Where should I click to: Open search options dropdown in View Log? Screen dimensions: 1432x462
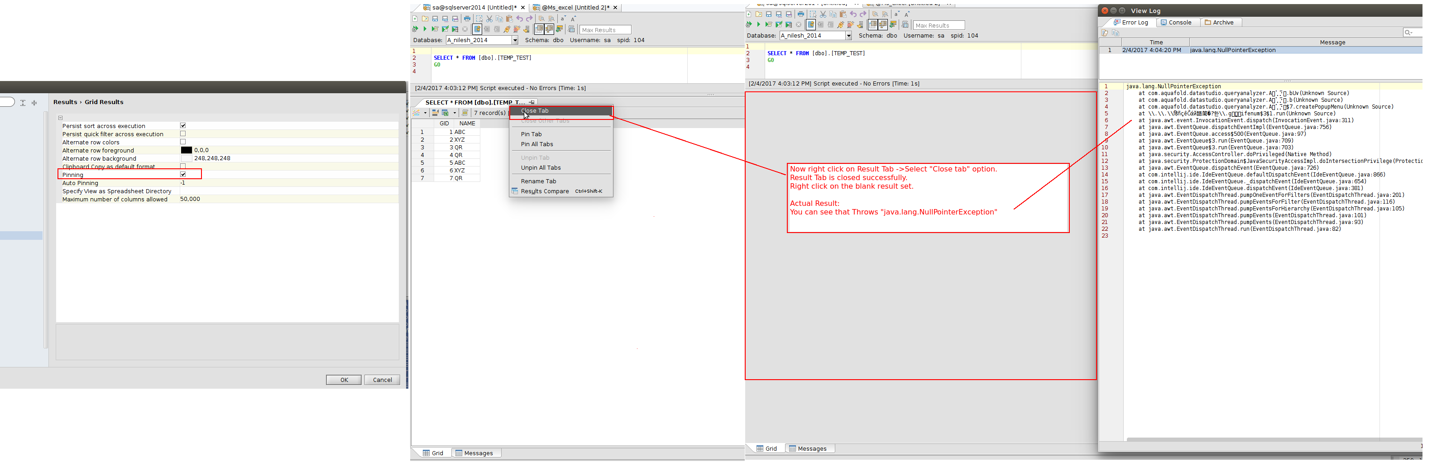pyautogui.click(x=1408, y=33)
